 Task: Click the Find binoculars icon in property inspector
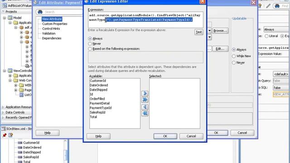point(277,6)
